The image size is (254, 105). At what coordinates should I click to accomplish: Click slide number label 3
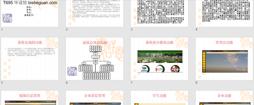[x=131, y=30]
